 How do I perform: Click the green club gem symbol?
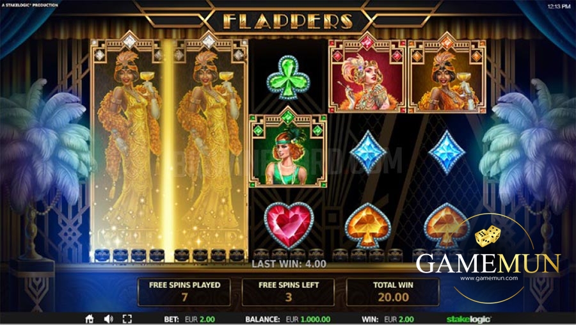[289, 77]
